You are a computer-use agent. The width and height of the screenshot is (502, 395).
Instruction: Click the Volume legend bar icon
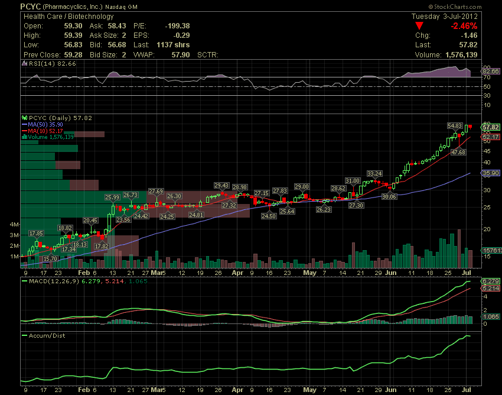click(24, 137)
